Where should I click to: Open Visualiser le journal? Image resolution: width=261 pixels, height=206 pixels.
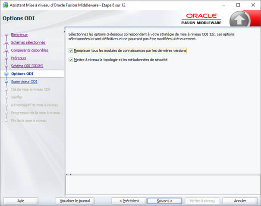point(75,201)
